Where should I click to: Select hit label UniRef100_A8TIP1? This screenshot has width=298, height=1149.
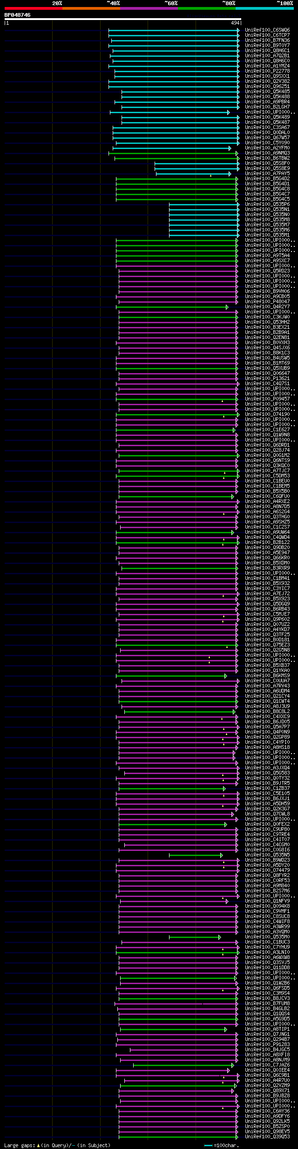coord(267,1029)
